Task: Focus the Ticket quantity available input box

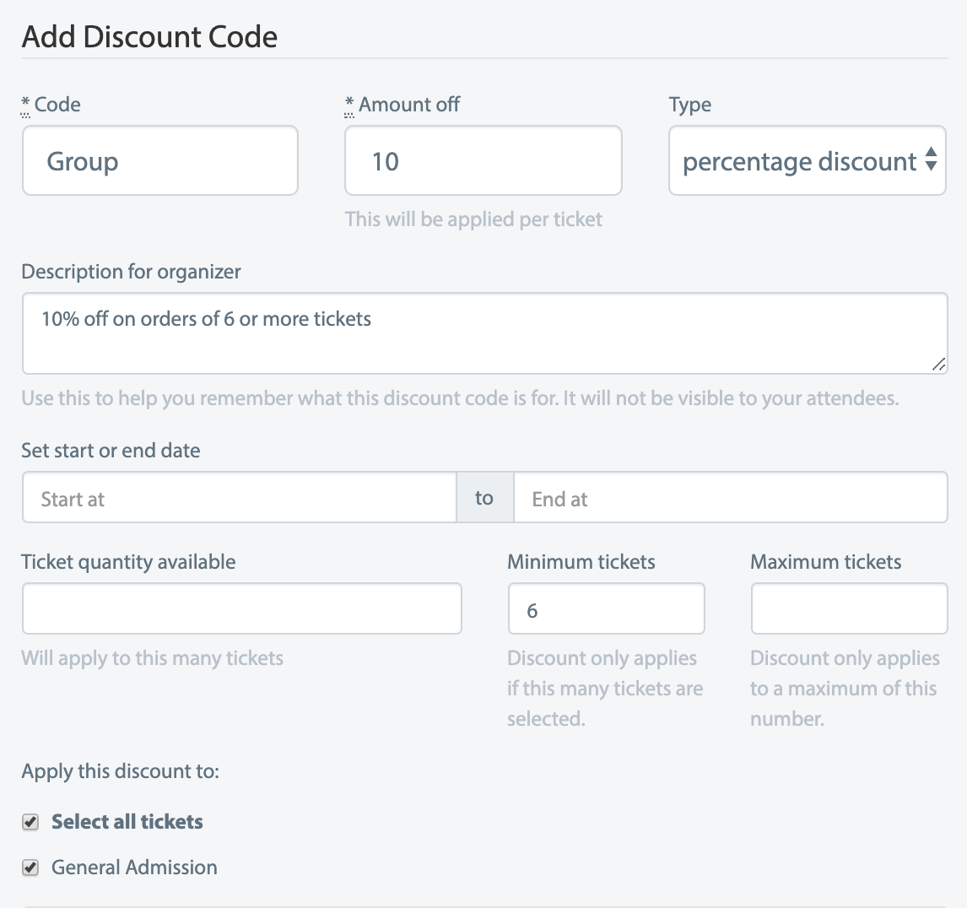Action: [x=241, y=608]
